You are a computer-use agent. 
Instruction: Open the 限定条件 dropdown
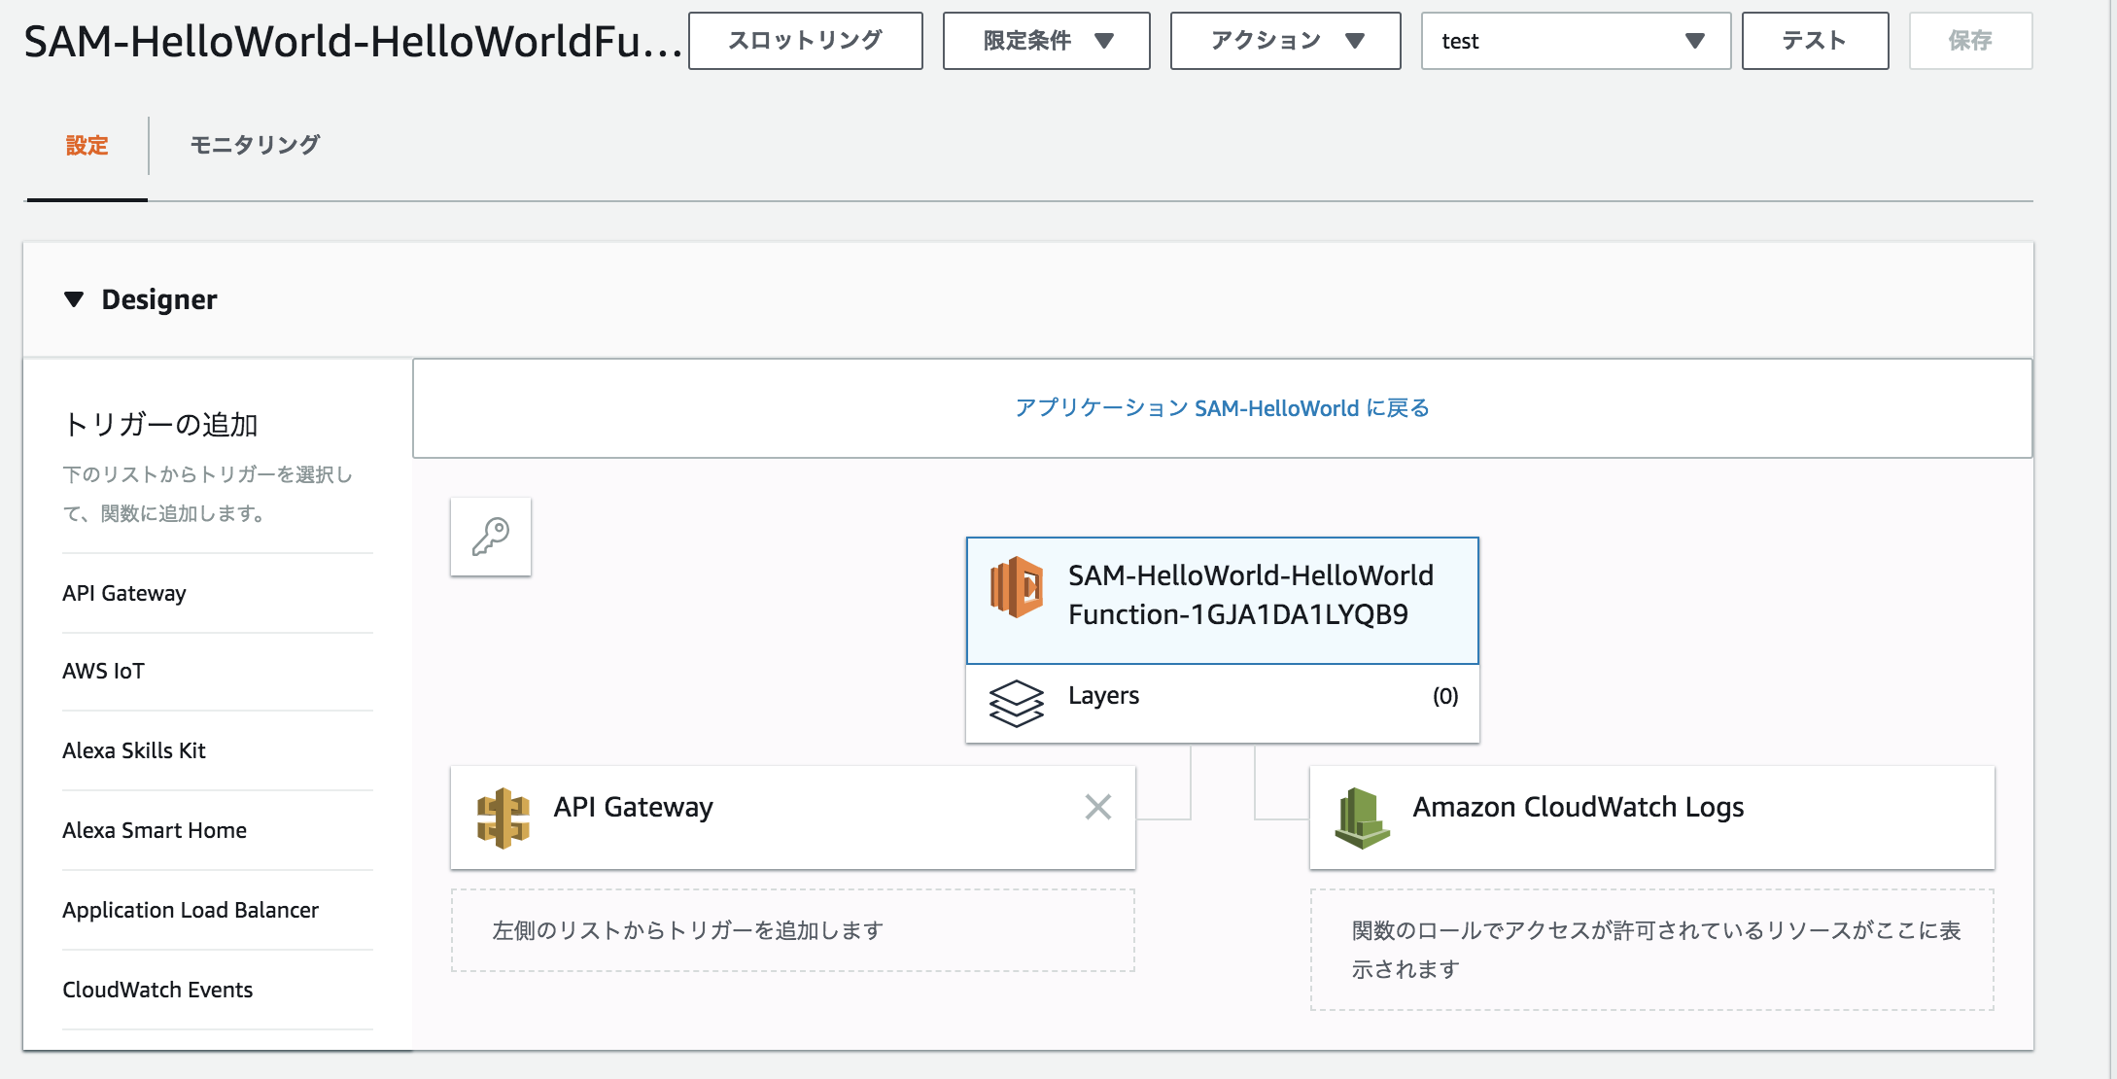(x=1047, y=41)
